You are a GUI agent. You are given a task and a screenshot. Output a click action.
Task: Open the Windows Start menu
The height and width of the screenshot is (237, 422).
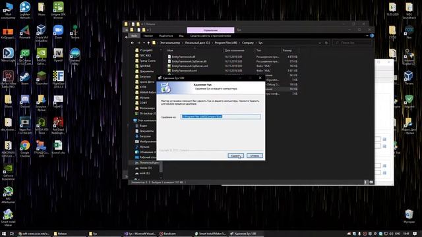click(4, 234)
